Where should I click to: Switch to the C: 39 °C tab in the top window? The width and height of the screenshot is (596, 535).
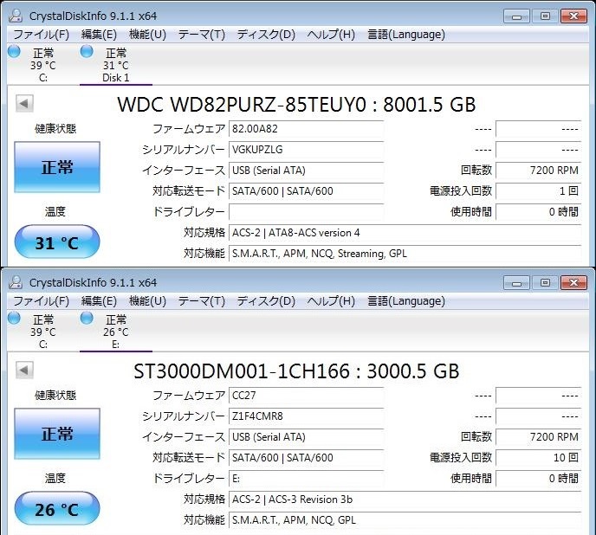(x=43, y=65)
